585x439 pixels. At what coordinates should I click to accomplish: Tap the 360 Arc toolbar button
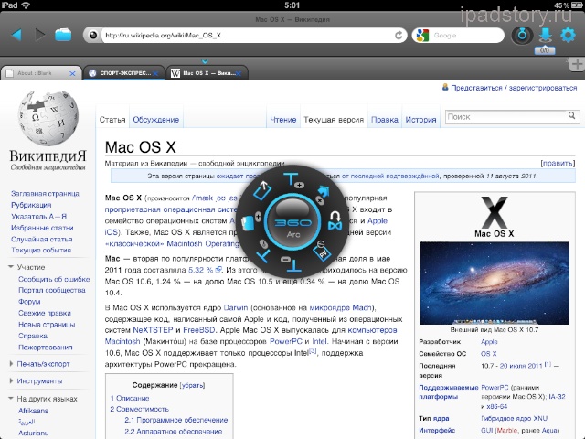[x=522, y=36]
